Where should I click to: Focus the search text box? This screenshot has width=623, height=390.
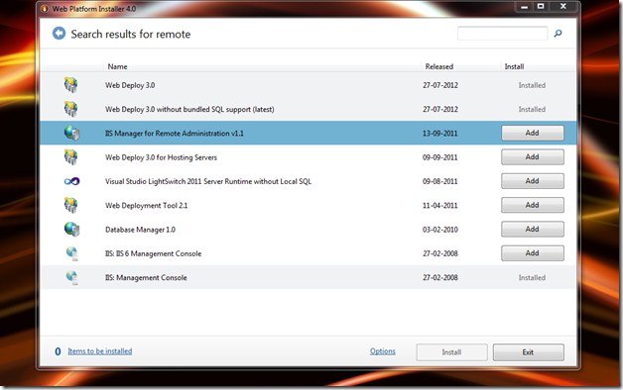(503, 34)
